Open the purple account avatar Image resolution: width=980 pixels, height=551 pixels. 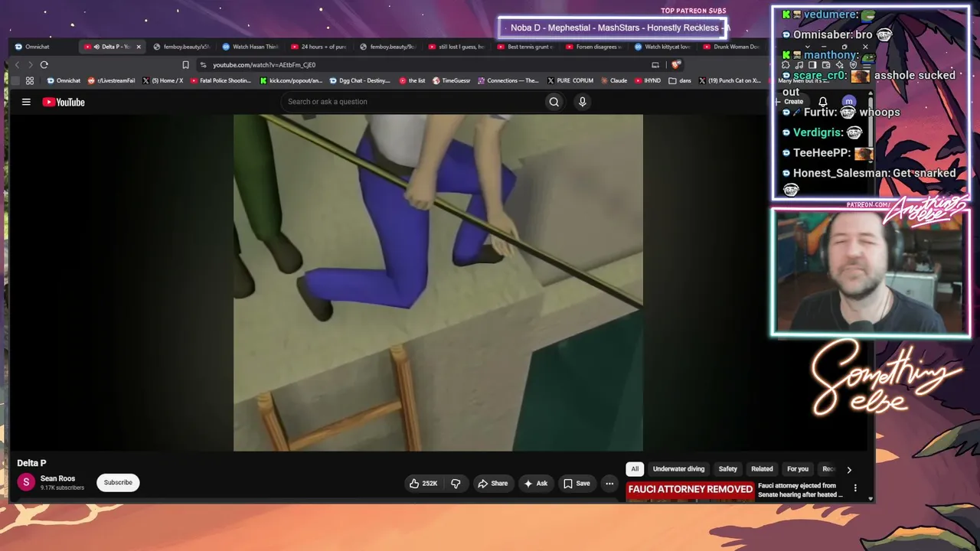tap(848, 102)
